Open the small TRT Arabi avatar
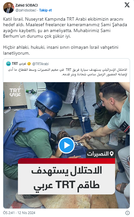This screenshot has width=134, height=217. (9, 64)
